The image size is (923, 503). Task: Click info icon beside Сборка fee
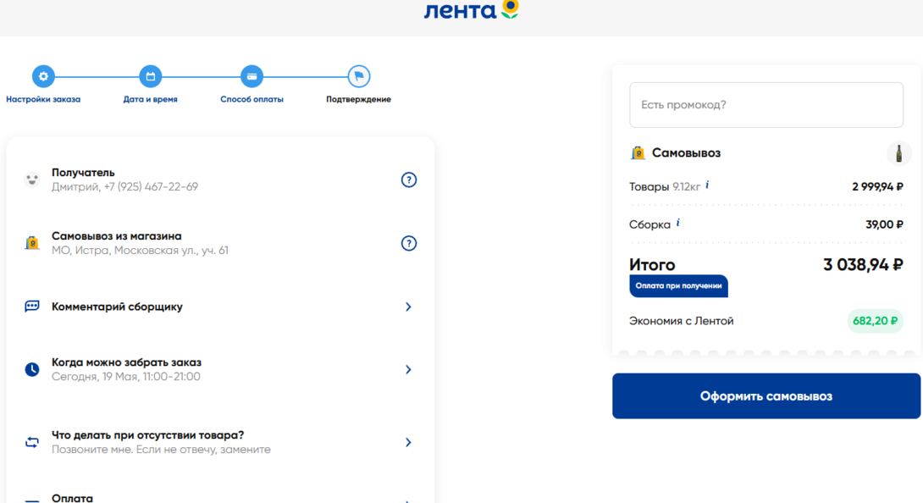click(678, 224)
